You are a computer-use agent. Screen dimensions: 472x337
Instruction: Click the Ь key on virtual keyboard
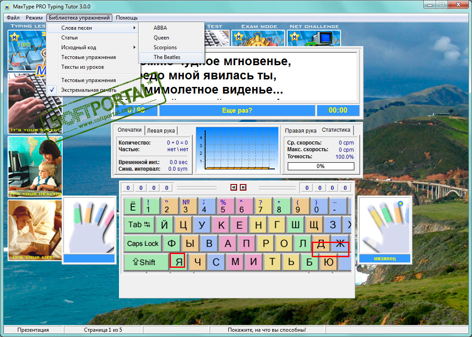[291, 262]
